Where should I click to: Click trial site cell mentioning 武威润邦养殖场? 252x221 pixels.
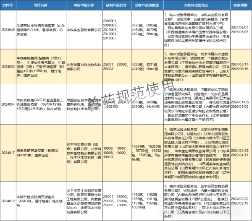[x=197, y=30]
